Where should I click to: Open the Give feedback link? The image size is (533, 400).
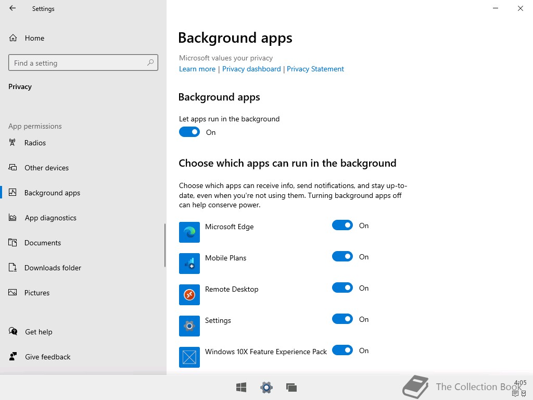47,357
